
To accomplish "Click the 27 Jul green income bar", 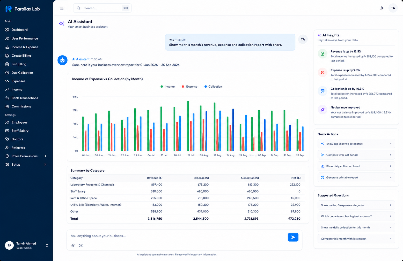I will click(x=188, y=126).
